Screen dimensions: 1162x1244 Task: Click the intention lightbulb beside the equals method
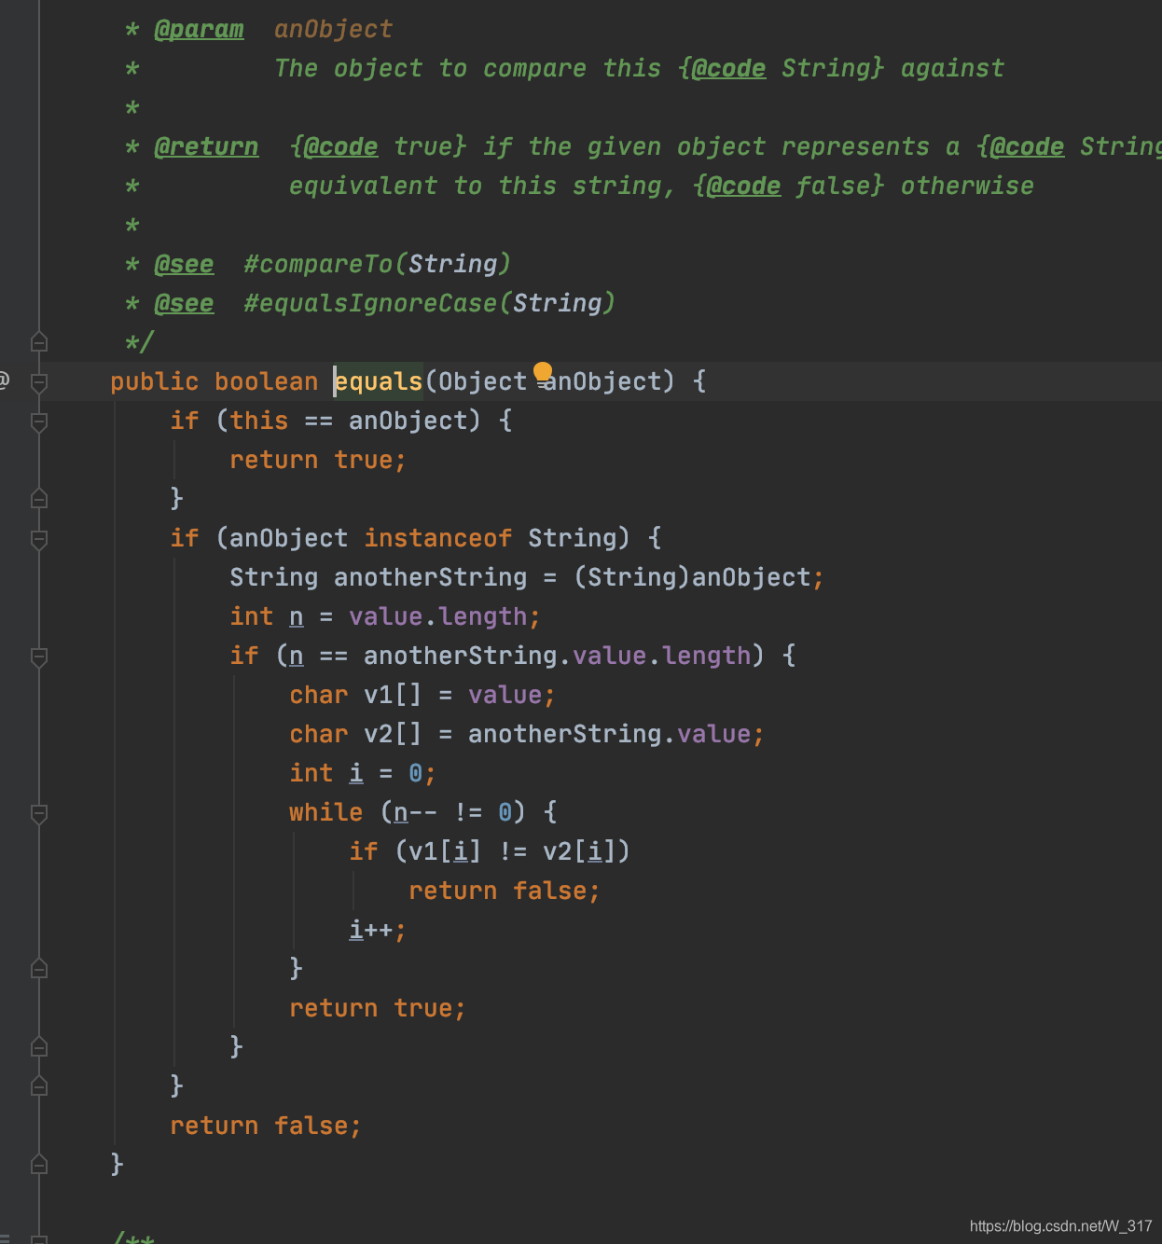[544, 371]
